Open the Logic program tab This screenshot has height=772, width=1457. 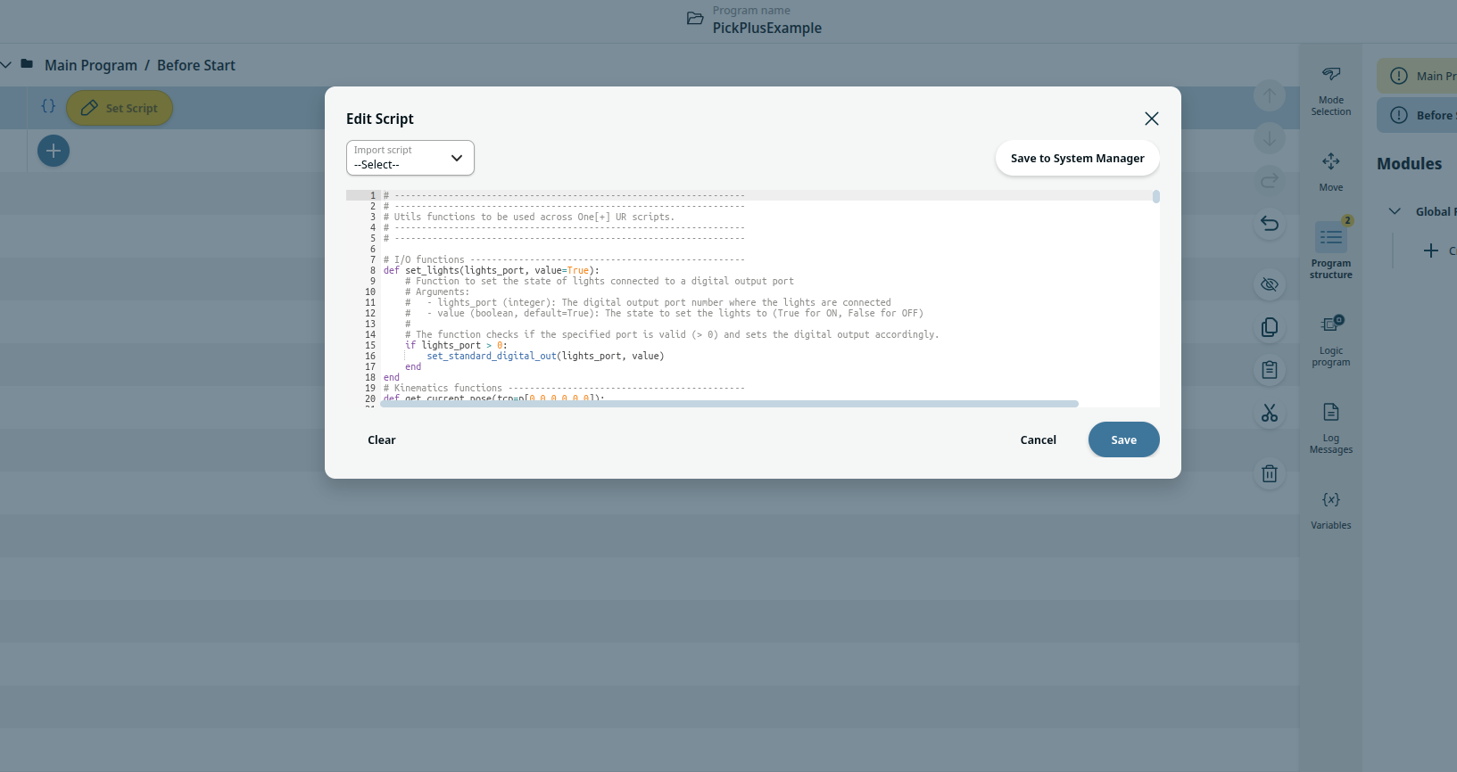(1330, 341)
